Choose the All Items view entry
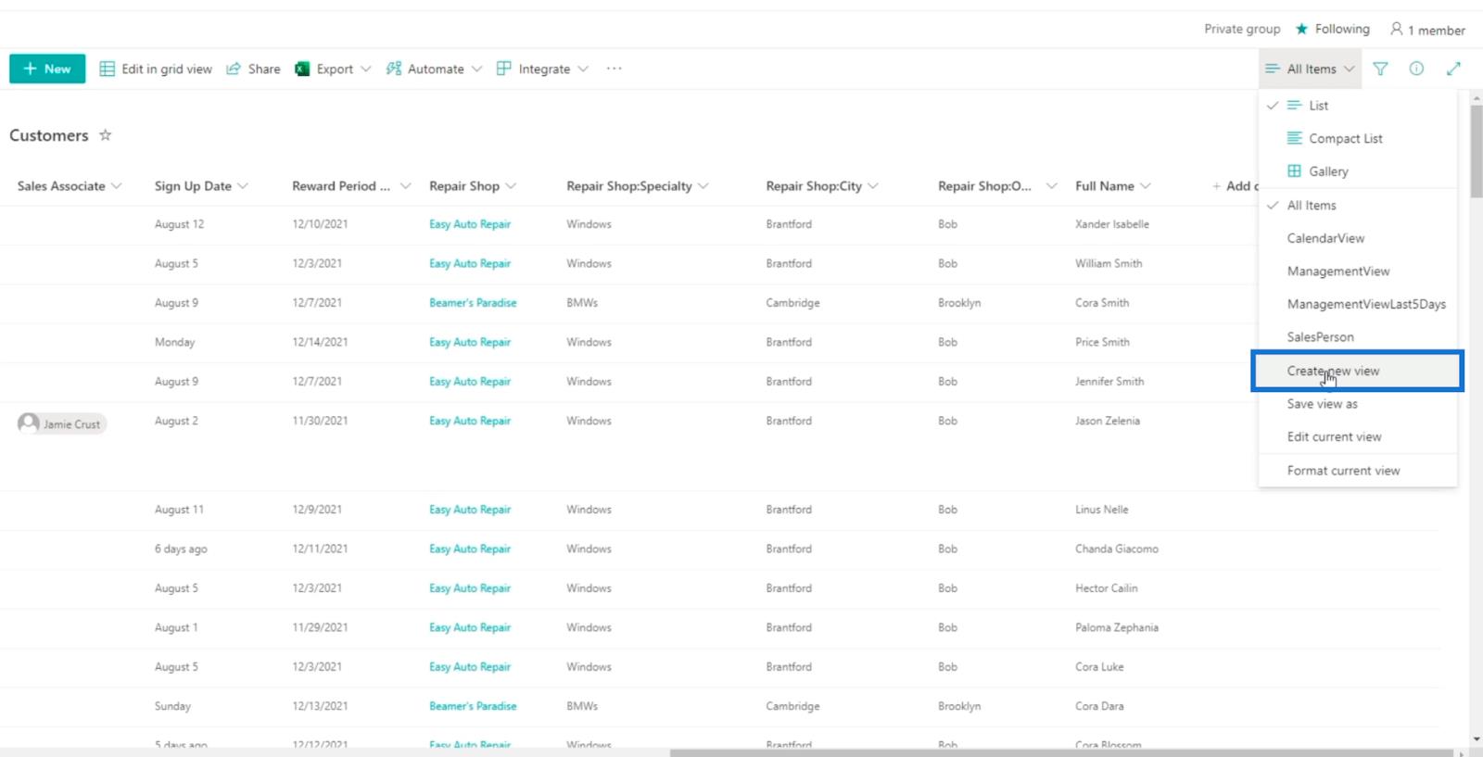The image size is (1483, 757). click(1358, 206)
